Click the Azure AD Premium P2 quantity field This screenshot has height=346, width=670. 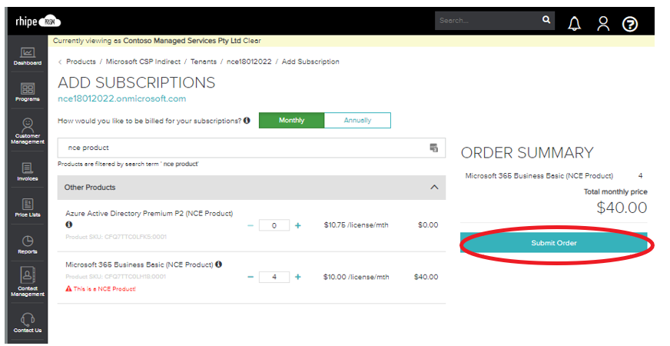pyautogui.click(x=274, y=225)
